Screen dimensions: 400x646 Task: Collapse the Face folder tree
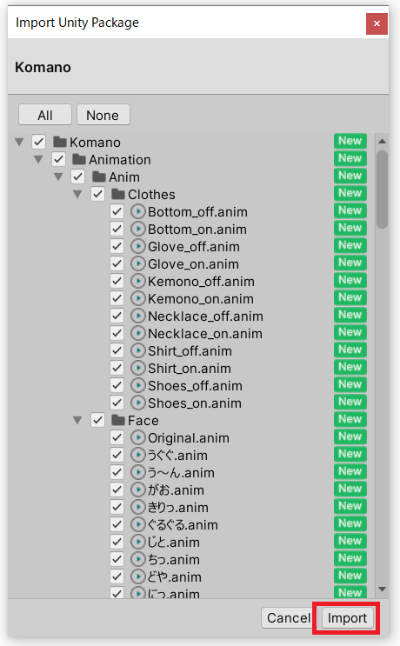(77, 420)
